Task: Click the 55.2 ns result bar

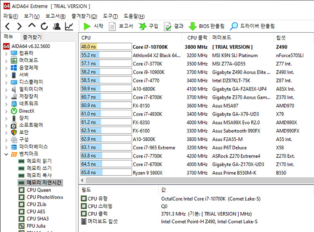Action: tap(106, 55)
